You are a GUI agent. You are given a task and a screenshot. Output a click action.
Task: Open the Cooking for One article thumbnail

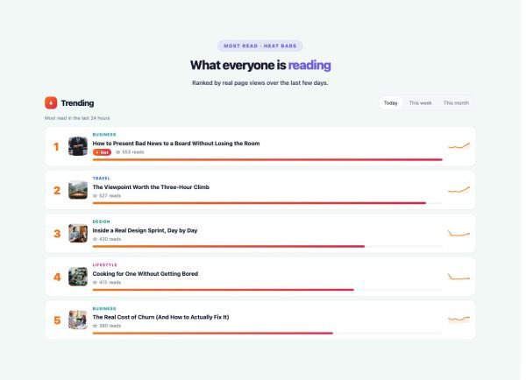(78, 277)
